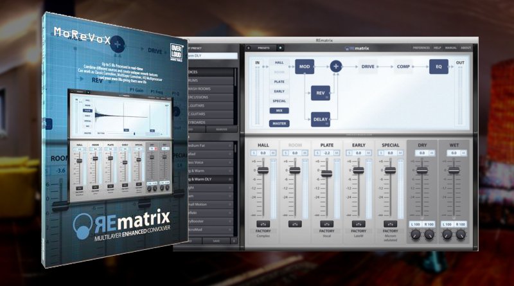Mute the DRY channel
This screenshot has height=286, width=514.
[x=432, y=153]
